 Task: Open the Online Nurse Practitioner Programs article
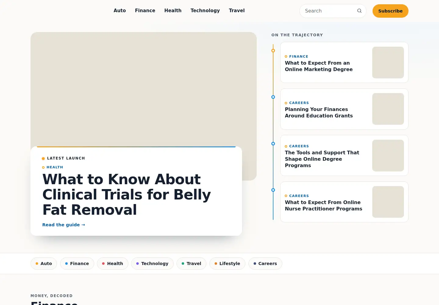(324, 206)
